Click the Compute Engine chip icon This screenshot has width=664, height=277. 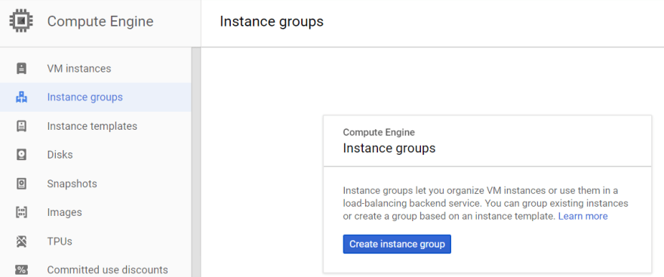[x=21, y=21]
